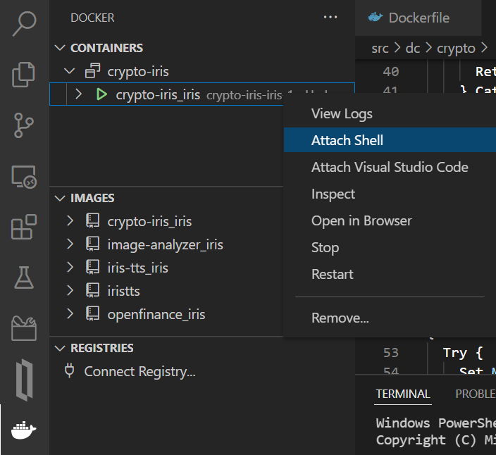Choose Stop from container context menu
Viewport: 496px width, 455px height.
click(x=390, y=247)
